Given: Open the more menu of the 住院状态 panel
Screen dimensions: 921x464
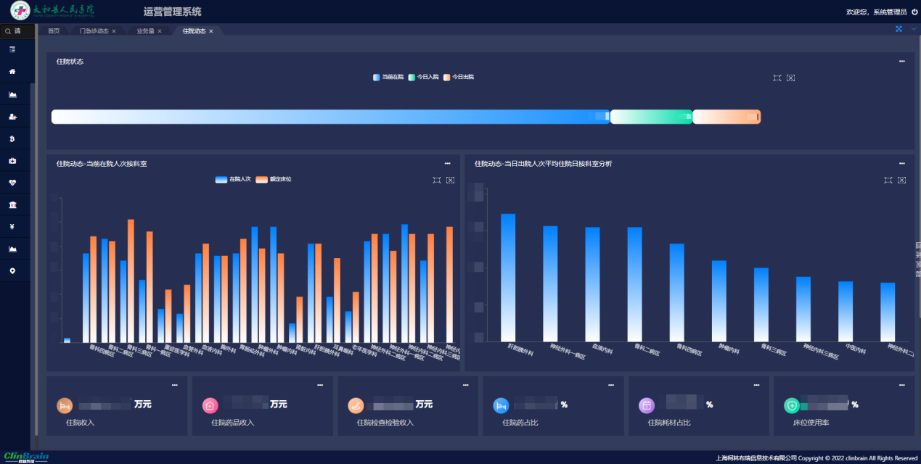Looking at the screenshot, I should tap(901, 62).
